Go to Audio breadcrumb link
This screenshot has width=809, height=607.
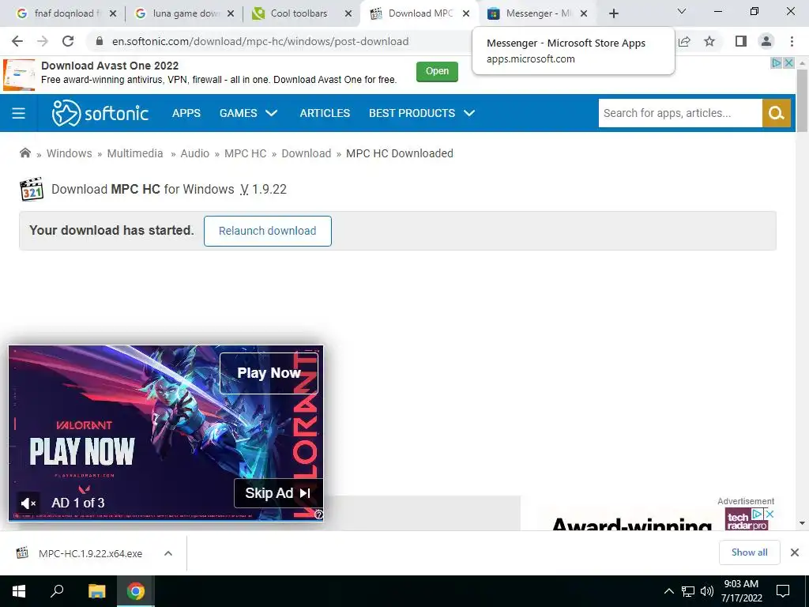tap(194, 153)
